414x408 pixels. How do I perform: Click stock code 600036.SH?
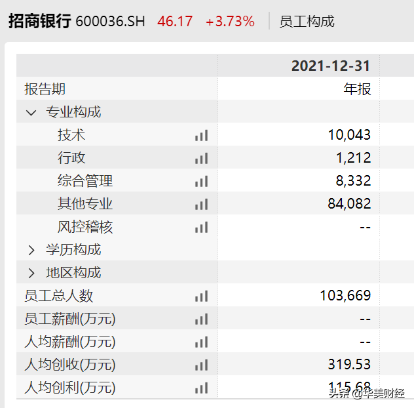tap(110, 22)
